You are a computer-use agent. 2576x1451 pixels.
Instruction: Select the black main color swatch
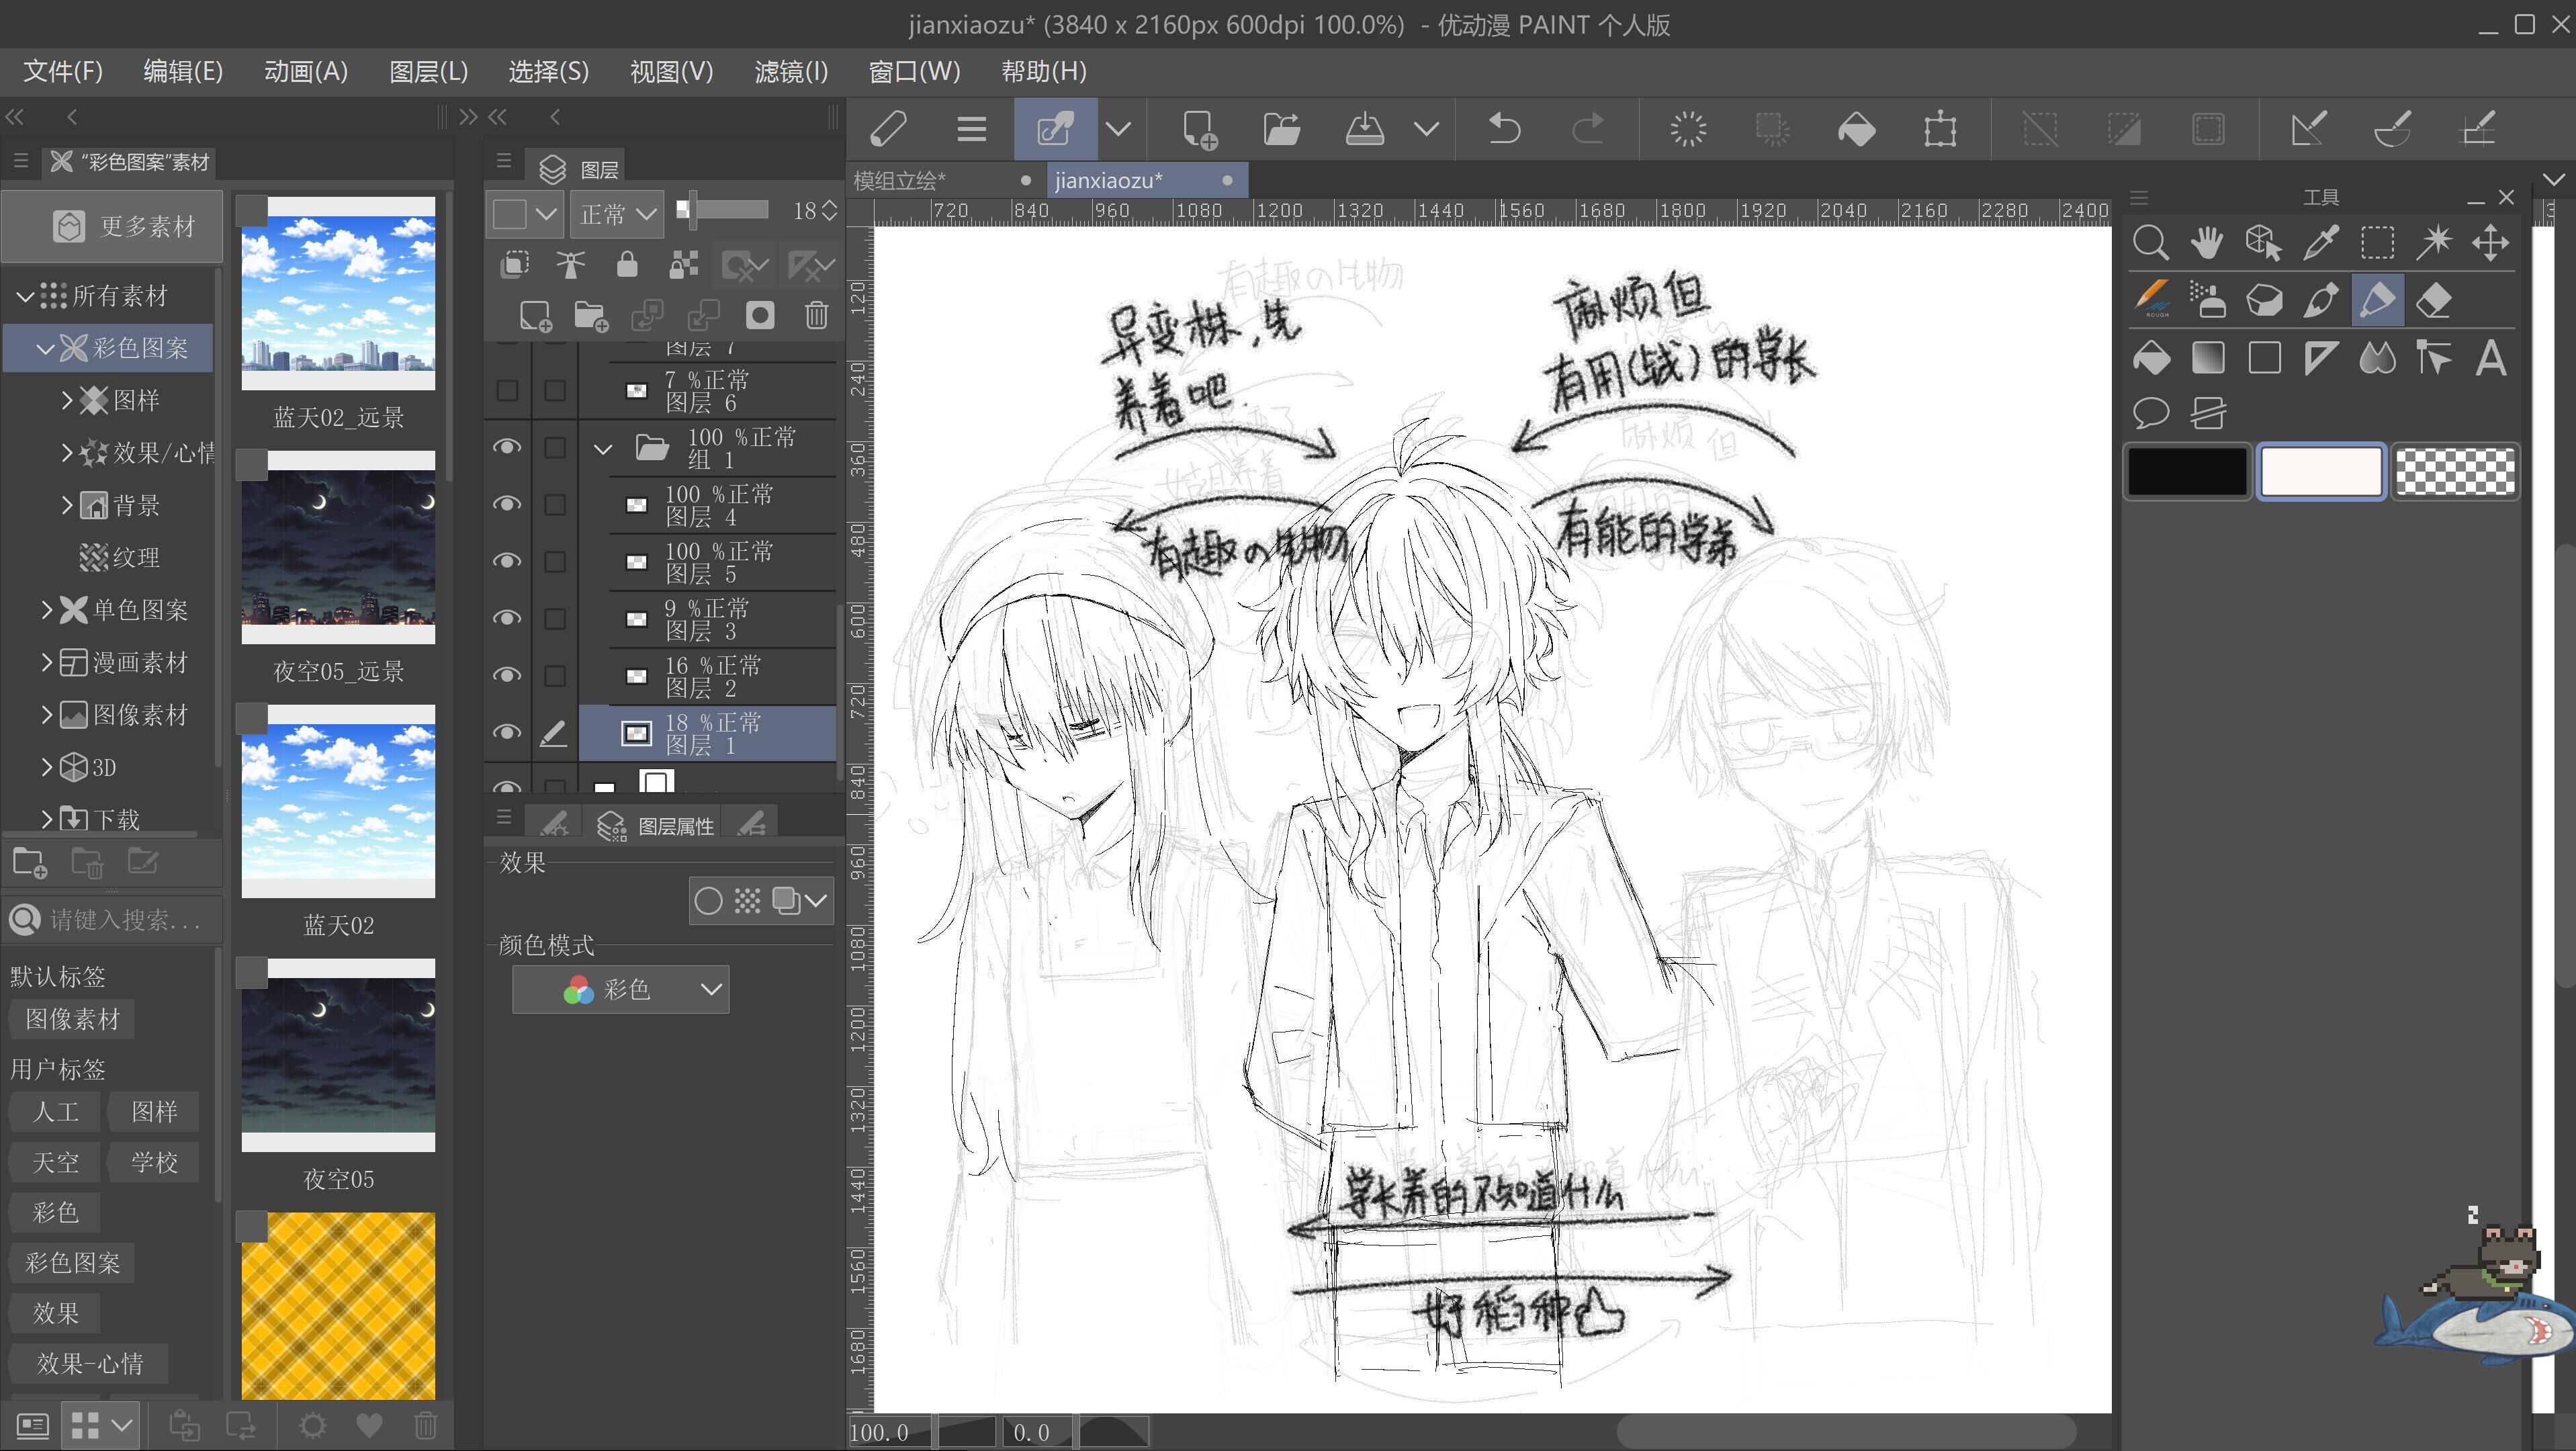(x=2187, y=471)
